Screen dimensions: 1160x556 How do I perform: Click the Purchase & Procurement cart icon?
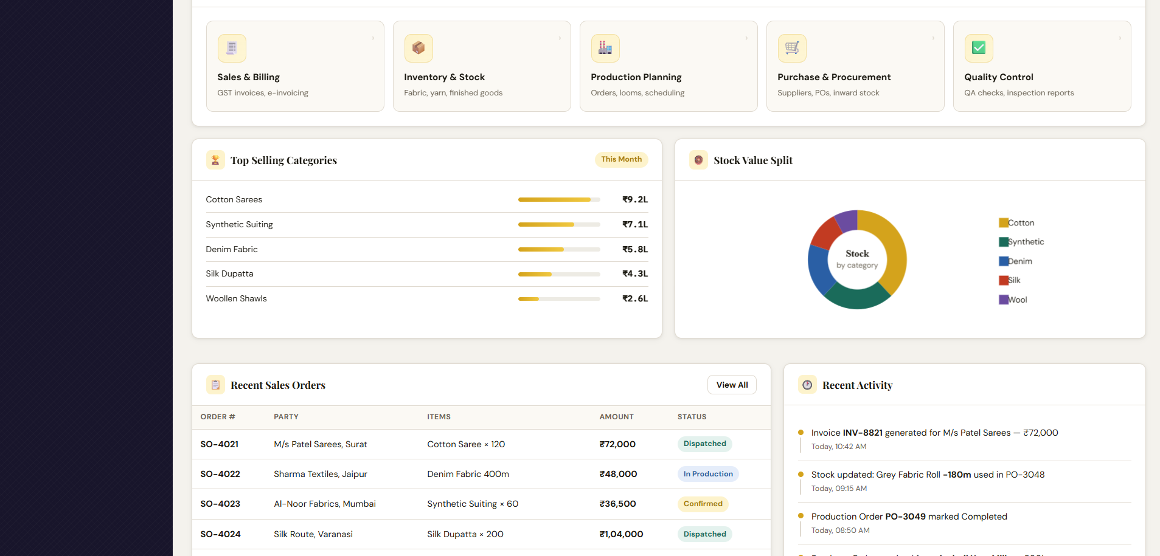pos(792,48)
